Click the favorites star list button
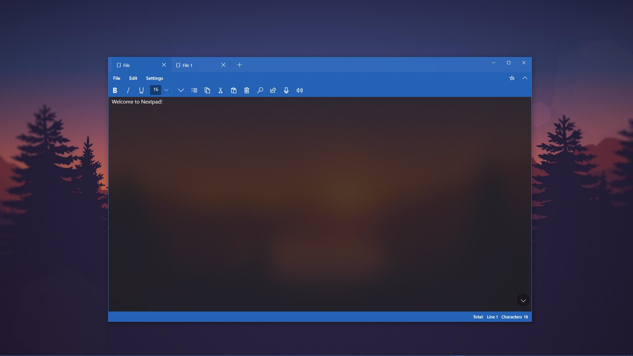 tap(512, 78)
